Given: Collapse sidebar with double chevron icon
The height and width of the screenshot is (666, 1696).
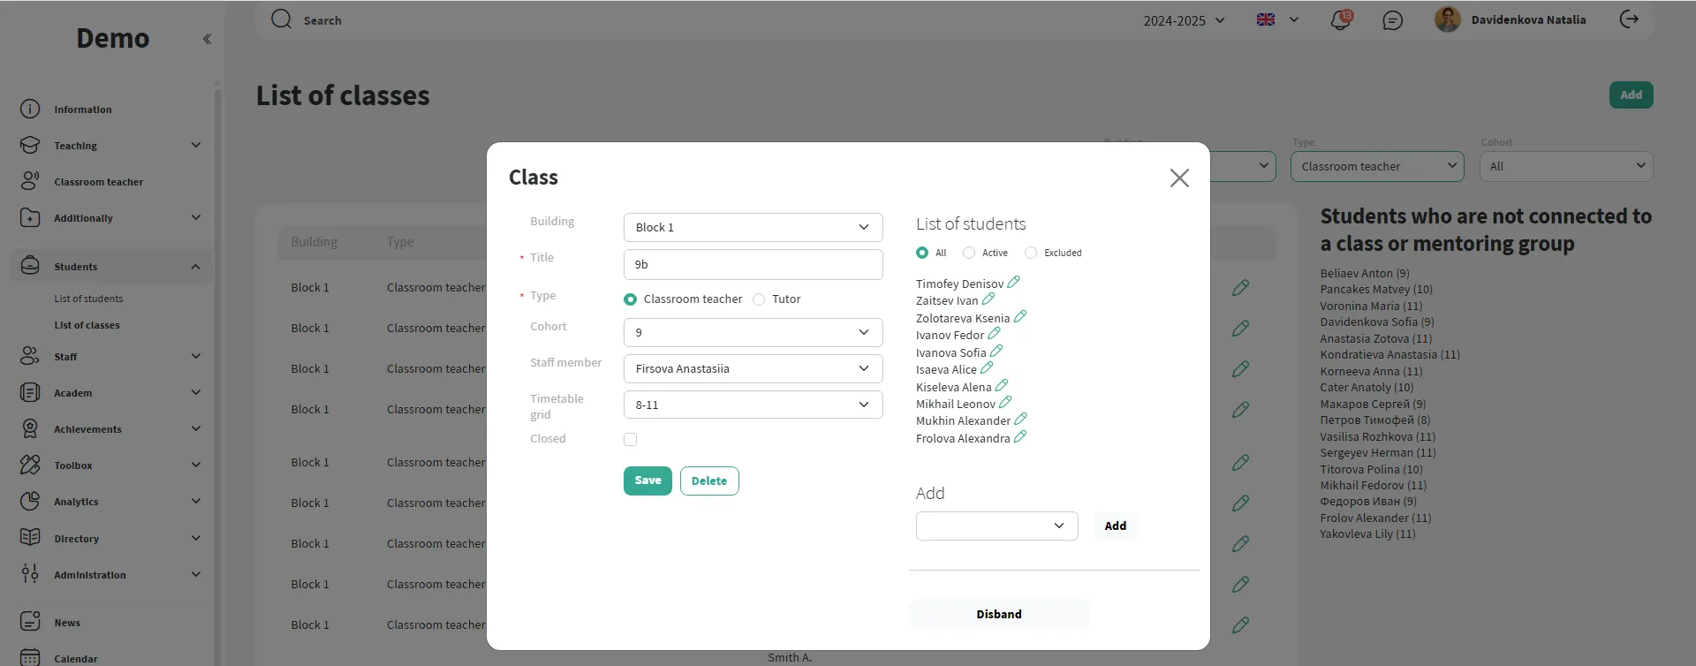Looking at the screenshot, I should pyautogui.click(x=207, y=39).
